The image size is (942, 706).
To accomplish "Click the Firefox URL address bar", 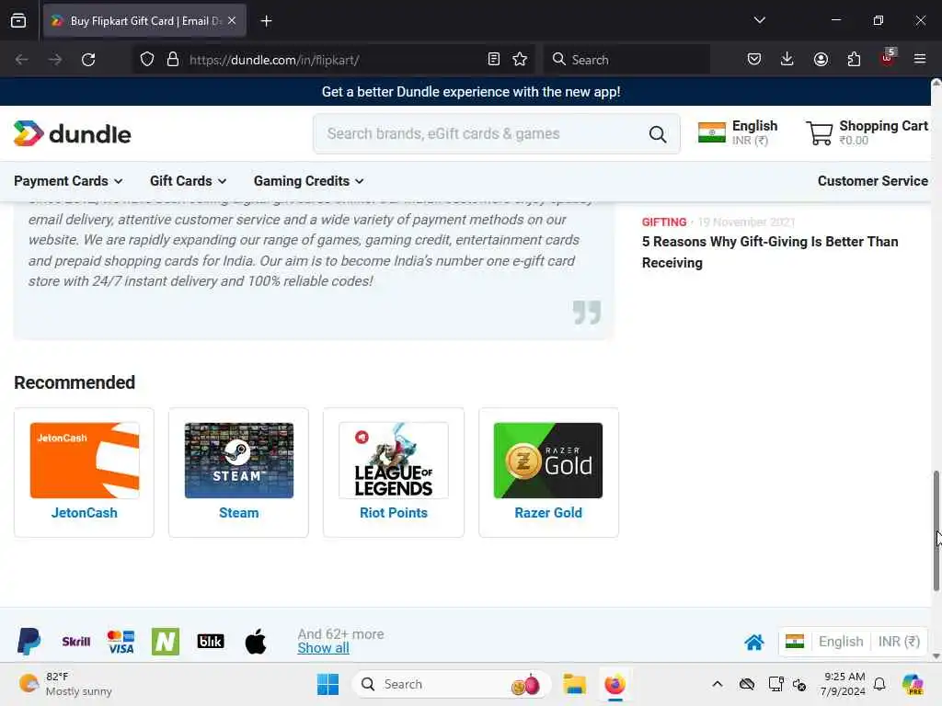I will (333, 60).
